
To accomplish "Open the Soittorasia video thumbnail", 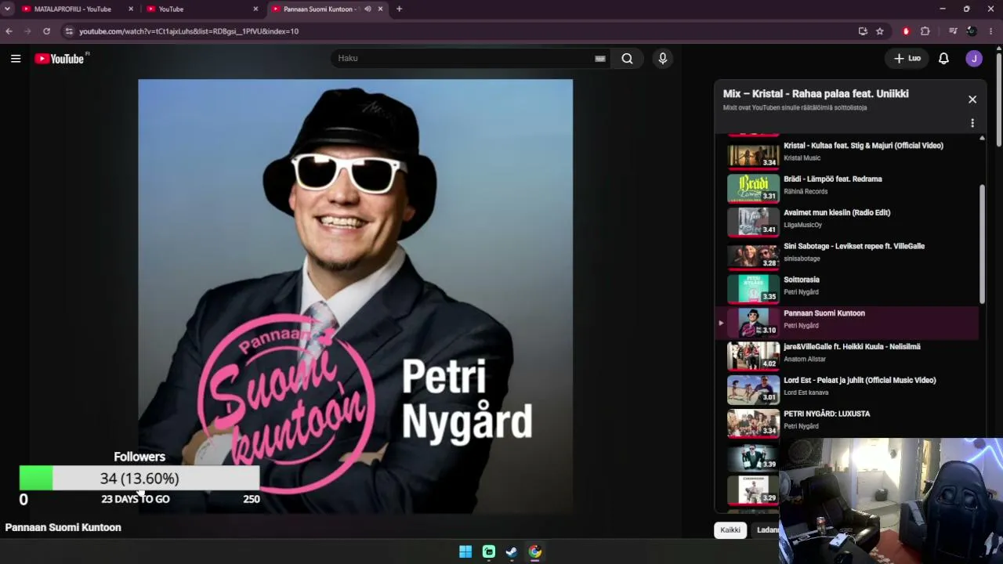I will [753, 289].
